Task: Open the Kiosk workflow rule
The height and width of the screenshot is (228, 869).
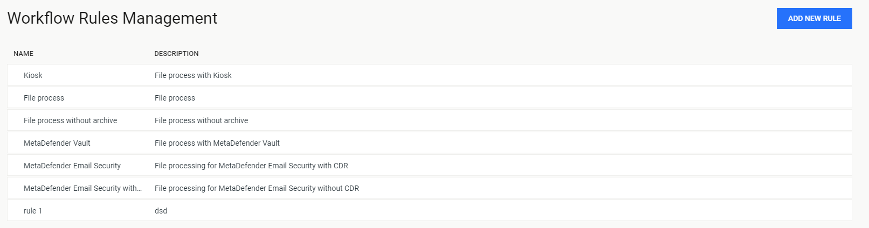Action: click(33, 75)
